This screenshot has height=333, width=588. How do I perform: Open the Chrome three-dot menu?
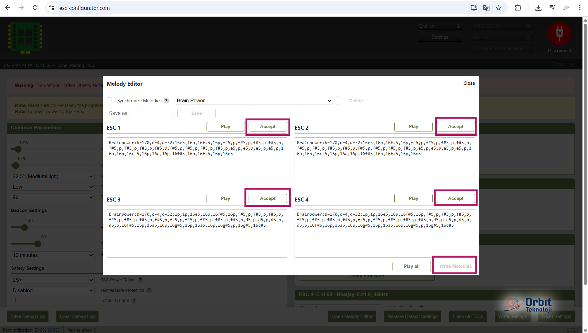(x=580, y=8)
